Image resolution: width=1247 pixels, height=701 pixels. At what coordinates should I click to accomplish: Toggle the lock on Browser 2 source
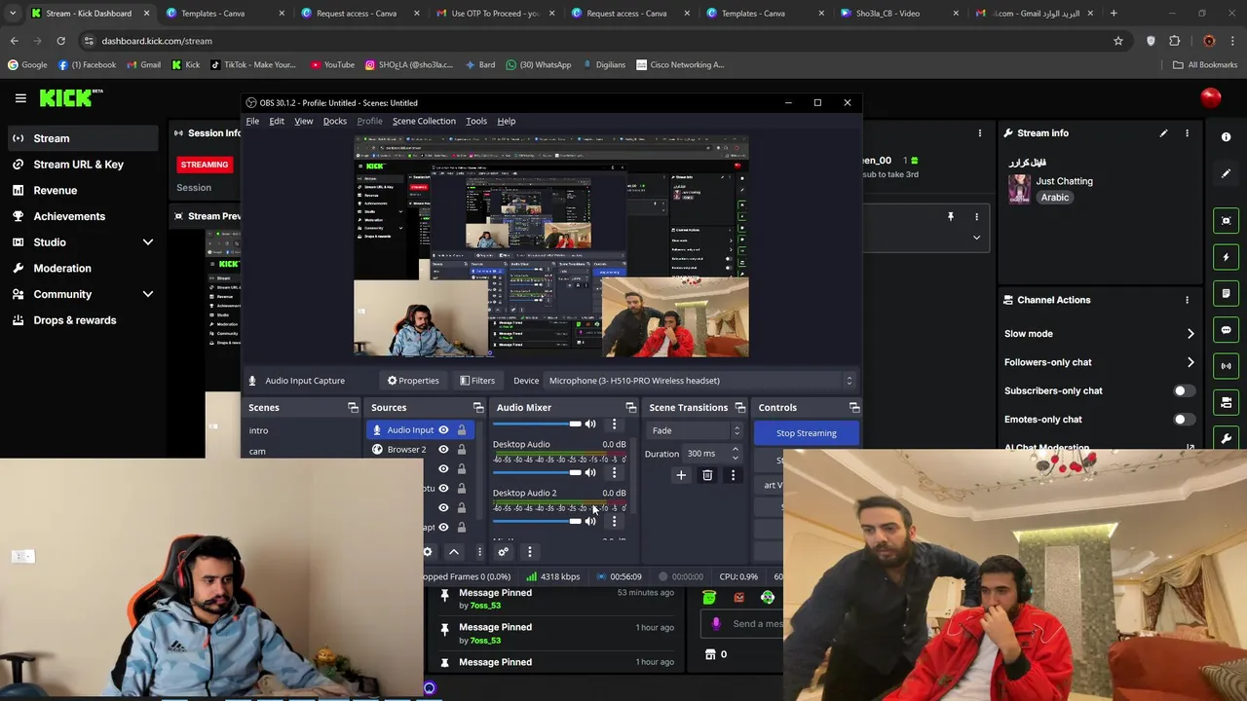pos(462,450)
